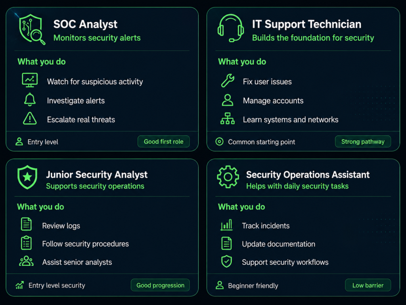
Task: Click the clipboard checklist icon beside Follow security procedures
Action: pyautogui.click(x=26, y=243)
